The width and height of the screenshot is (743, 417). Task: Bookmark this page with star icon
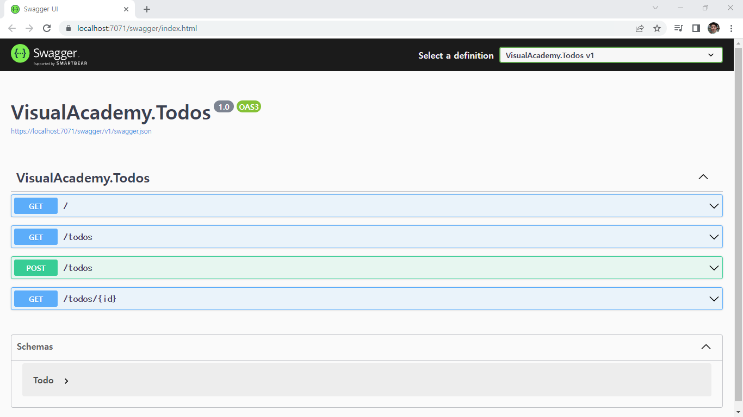click(657, 28)
